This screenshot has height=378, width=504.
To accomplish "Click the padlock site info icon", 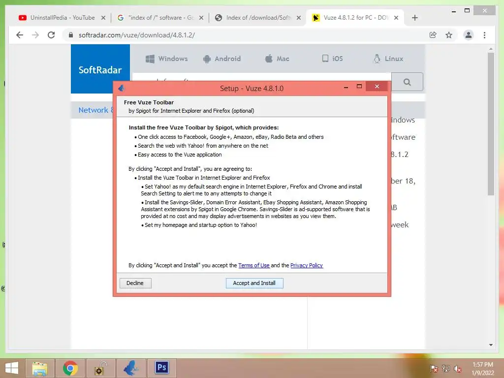I will 71,35.
